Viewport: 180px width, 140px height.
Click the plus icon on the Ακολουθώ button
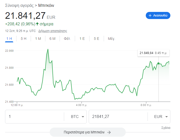pos(150,15)
